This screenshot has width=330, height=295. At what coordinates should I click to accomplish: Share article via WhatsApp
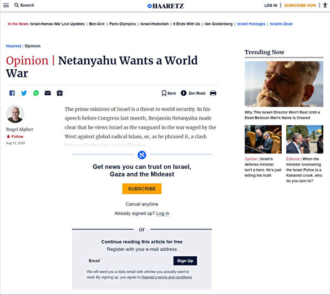point(36,93)
